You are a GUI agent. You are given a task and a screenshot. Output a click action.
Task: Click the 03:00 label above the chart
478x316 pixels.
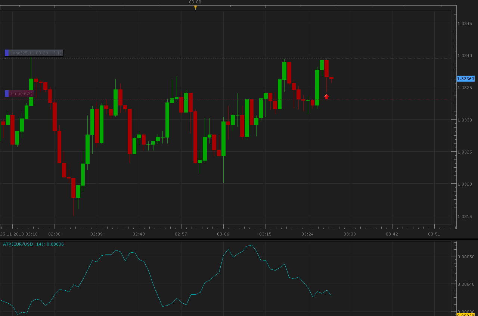(x=195, y=2)
